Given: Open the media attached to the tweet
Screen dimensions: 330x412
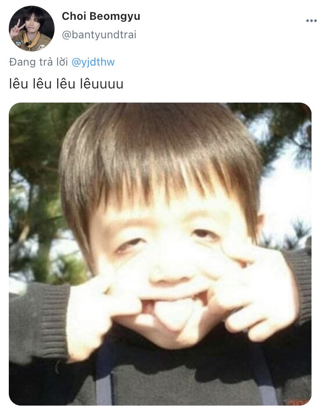Looking at the screenshot, I should pyautogui.click(x=160, y=254).
